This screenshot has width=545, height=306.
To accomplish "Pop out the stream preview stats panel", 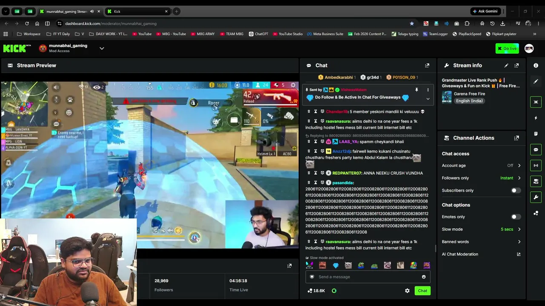I will pos(290,266).
